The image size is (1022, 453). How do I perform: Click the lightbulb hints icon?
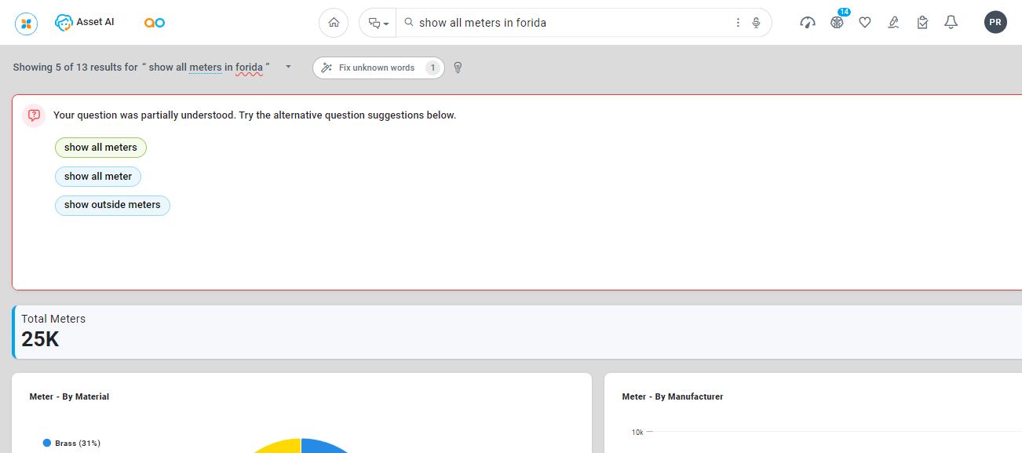pyautogui.click(x=458, y=68)
